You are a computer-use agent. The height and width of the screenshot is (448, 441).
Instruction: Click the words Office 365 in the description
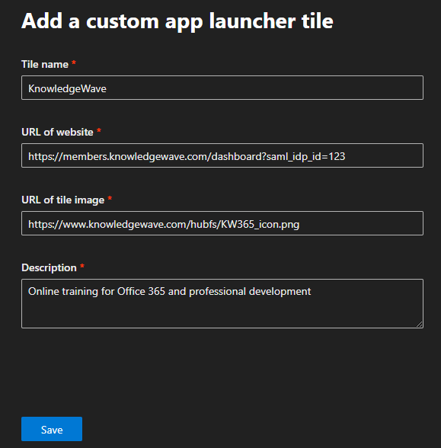(x=142, y=291)
